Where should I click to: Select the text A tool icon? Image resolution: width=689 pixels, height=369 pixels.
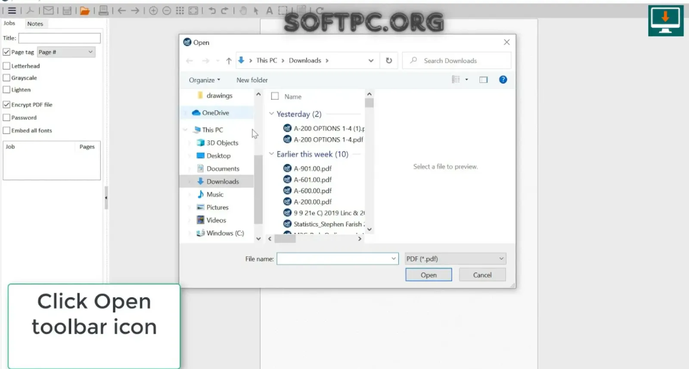pyautogui.click(x=270, y=11)
